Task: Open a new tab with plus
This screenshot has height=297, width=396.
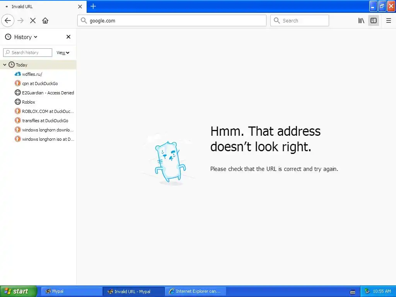Action: pyautogui.click(x=93, y=6)
